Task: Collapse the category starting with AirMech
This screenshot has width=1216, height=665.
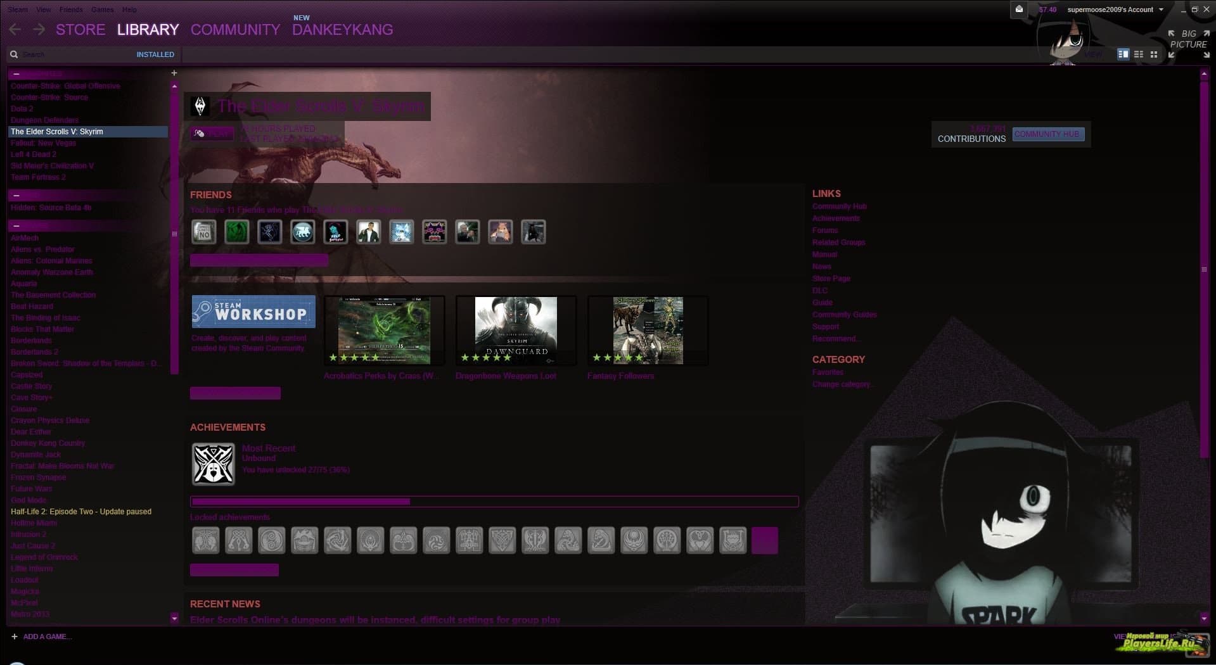Action: pos(16,225)
